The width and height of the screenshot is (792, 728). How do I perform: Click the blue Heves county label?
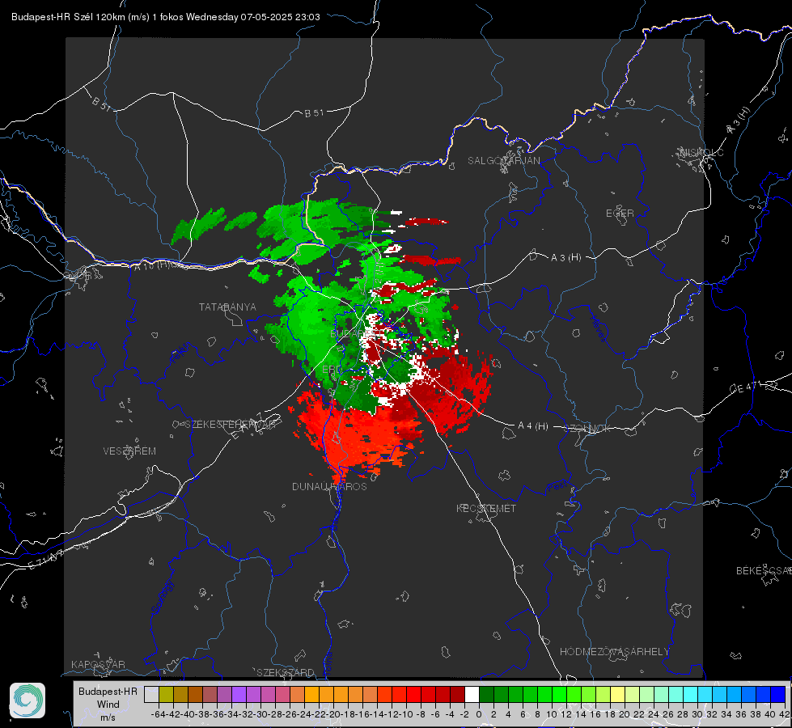598,328
